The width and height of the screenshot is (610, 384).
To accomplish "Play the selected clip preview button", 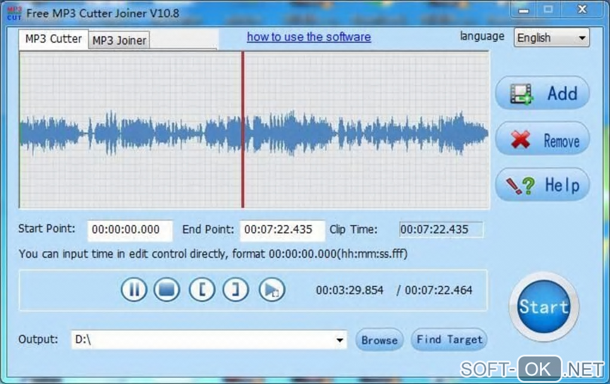I will 272,289.
